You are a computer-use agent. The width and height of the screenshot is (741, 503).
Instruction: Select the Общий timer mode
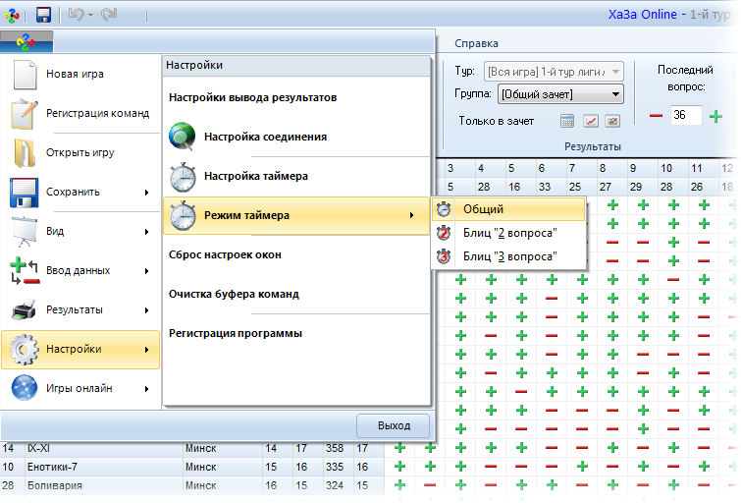pyautogui.click(x=508, y=209)
